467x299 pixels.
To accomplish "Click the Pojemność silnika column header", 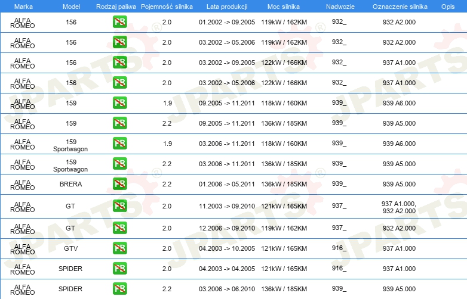I will [167, 7].
